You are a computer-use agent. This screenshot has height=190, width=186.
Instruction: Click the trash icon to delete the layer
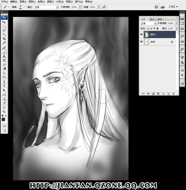[173, 94]
